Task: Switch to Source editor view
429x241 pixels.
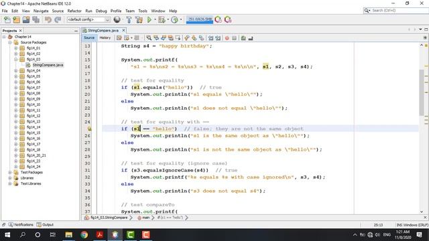Action: tap(89, 37)
